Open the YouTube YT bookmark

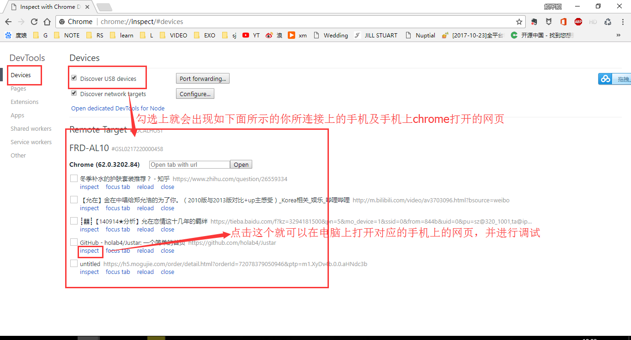(251, 35)
